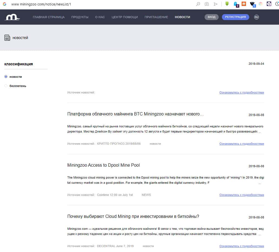Open the green download arrow extension
Screen dimensions: 279x252
click(227, 4)
